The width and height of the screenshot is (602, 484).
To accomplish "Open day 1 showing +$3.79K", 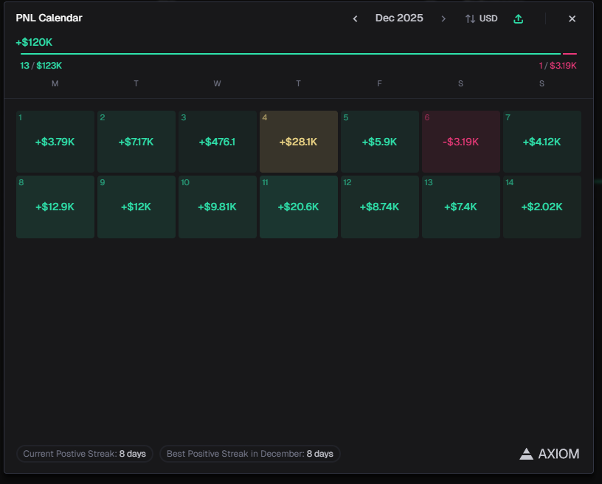I will [x=55, y=142].
